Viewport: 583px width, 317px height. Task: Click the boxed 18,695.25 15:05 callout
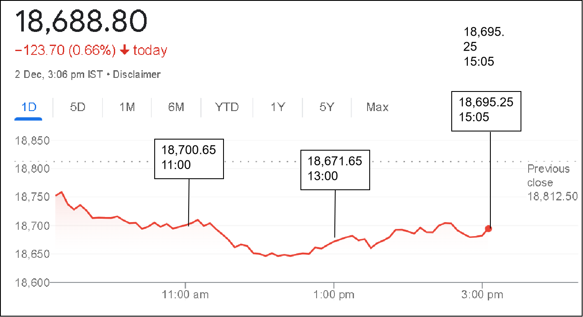pos(486,110)
